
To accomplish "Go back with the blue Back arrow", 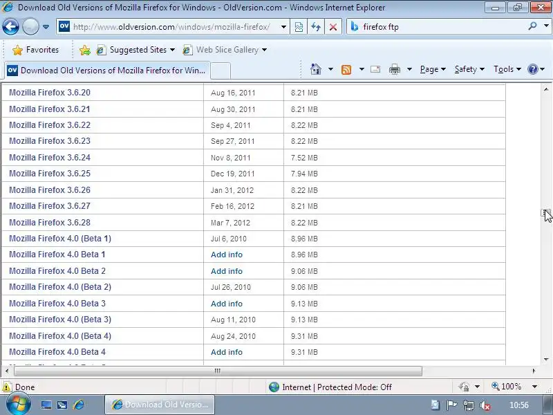I will click(x=10, y=26).
